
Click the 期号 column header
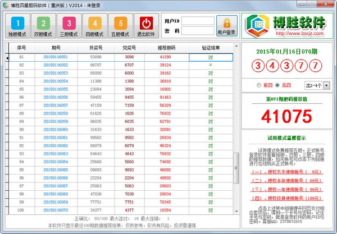click(x=56, y=48)
